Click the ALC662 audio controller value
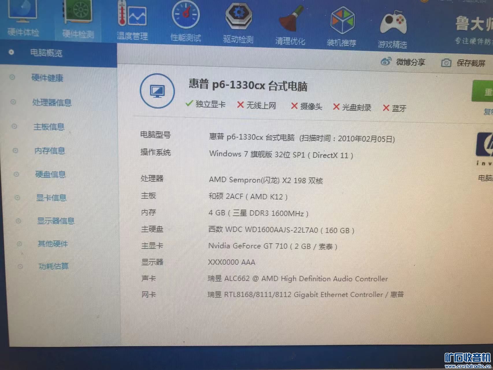This screenshot has width=493, height=370. coord(298,279)
